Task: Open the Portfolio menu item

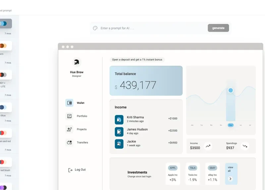Action: 82,116
